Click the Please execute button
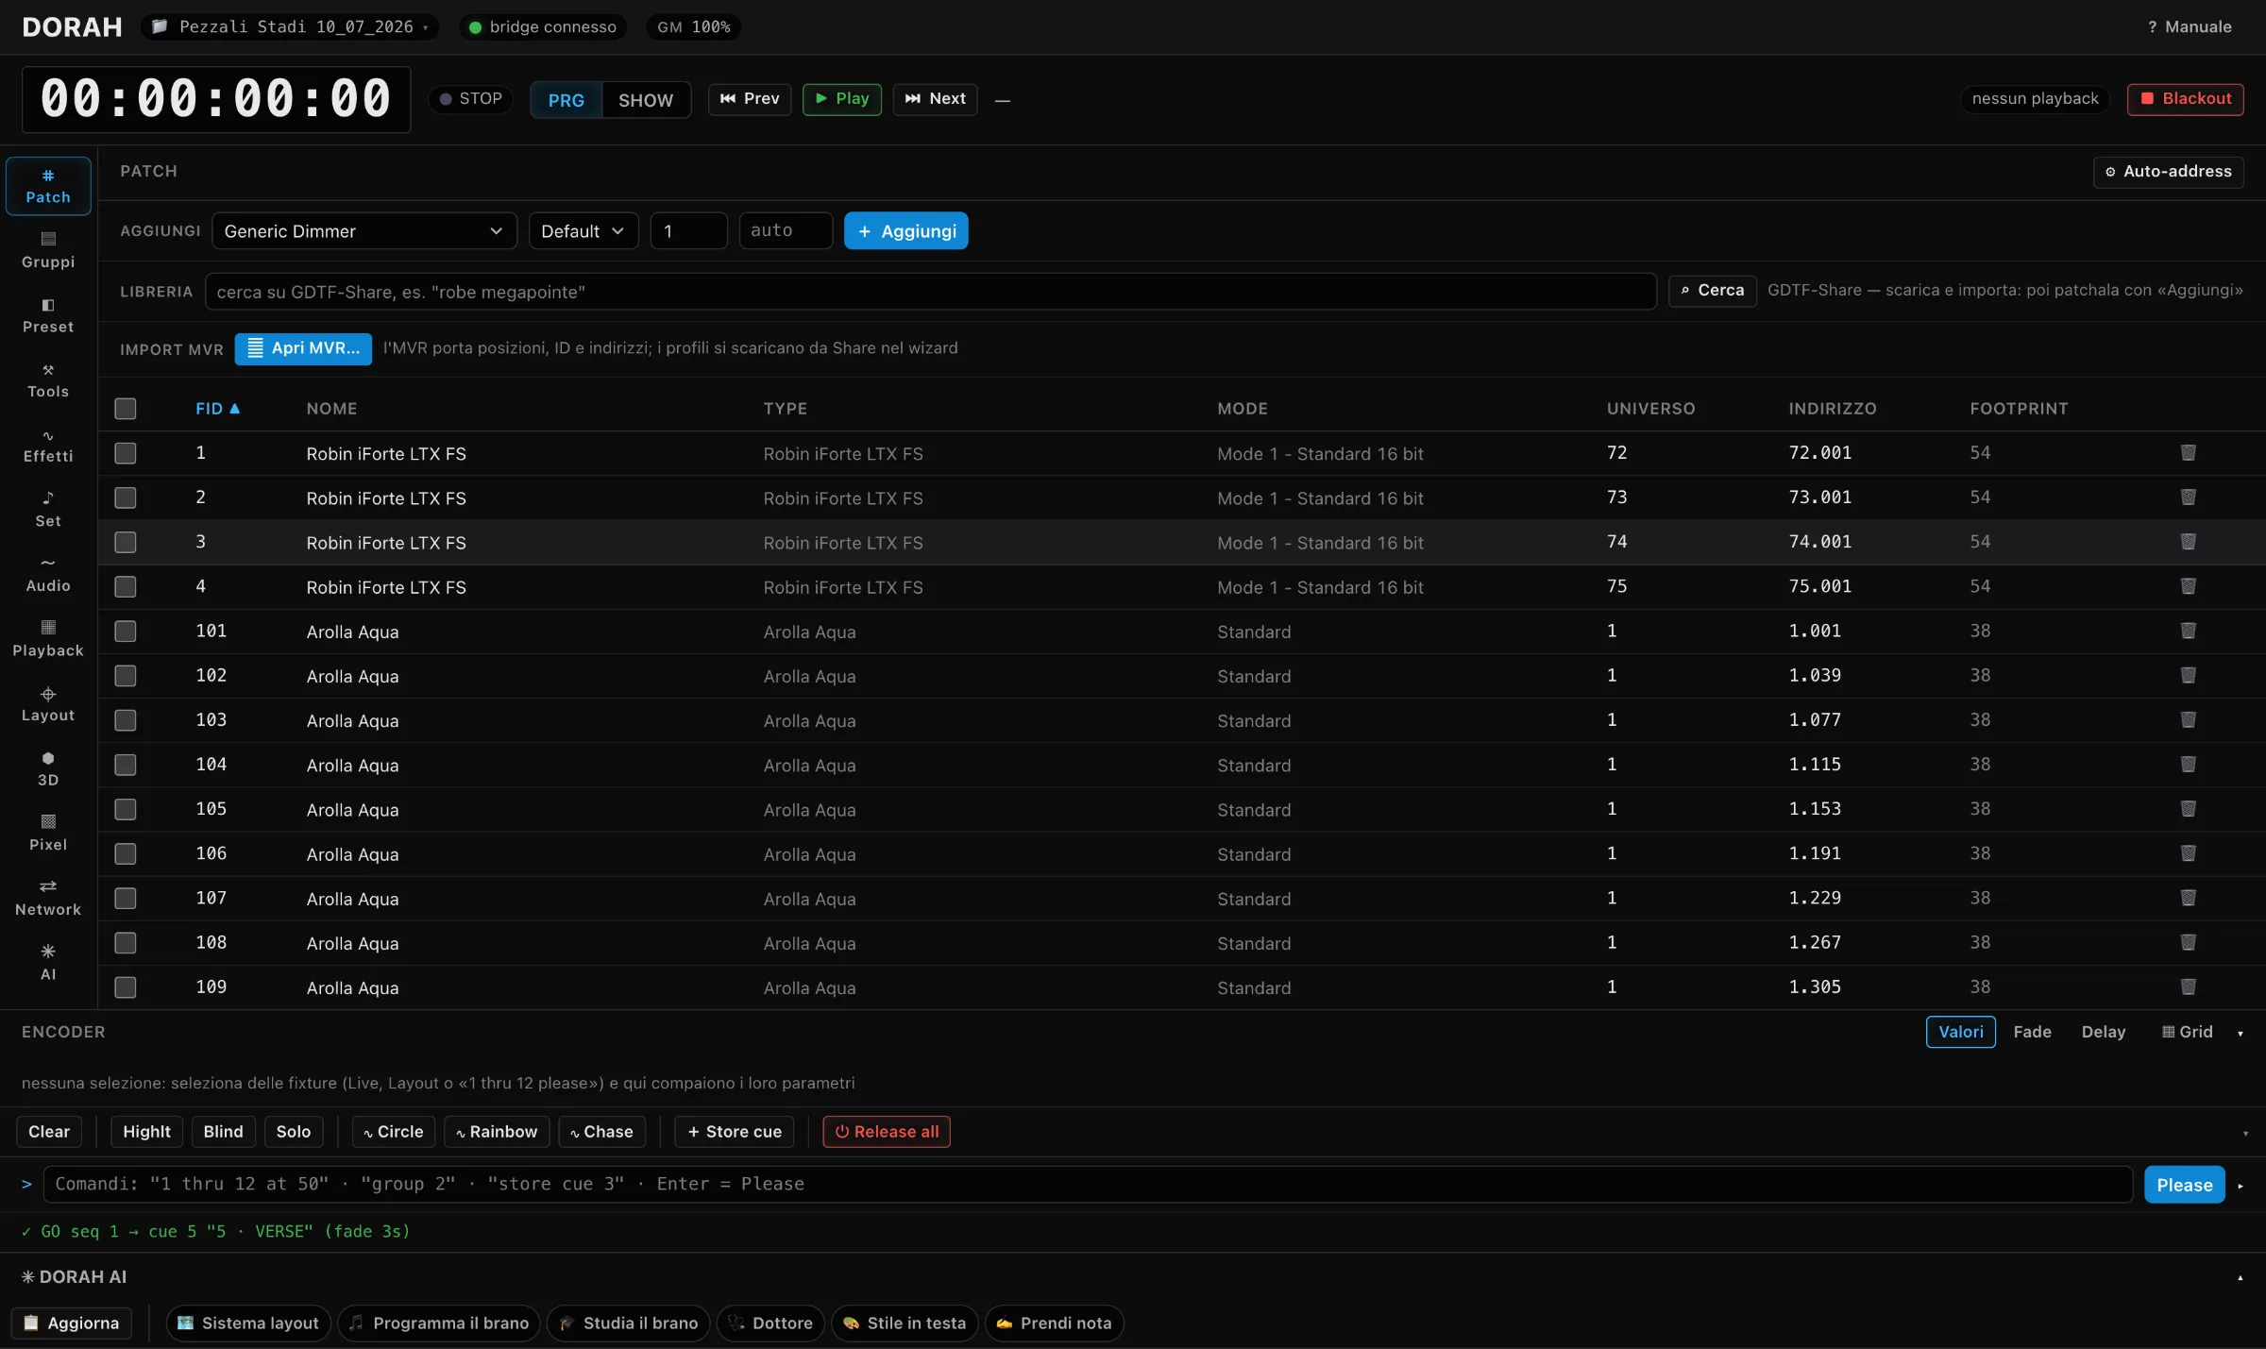This screenshot has height=1349, width=2266. pos(2184,1186)
